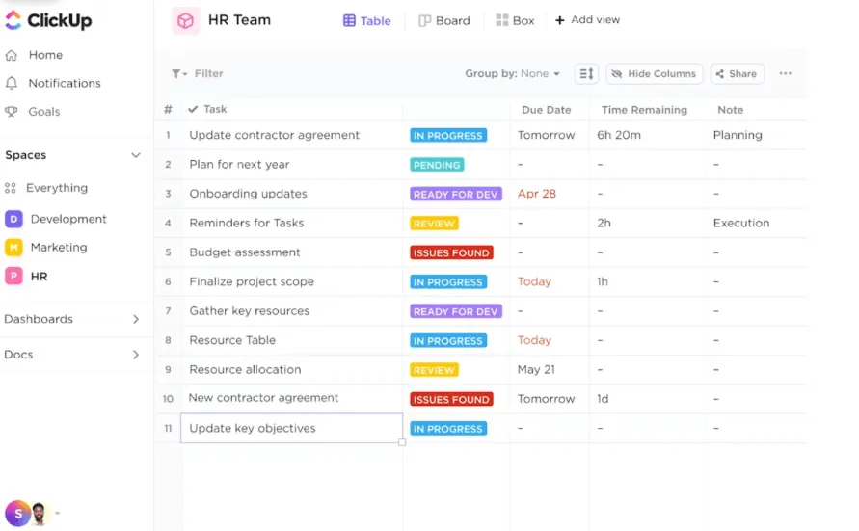Switch to the Board view tab
This screenshot has height=531, width=859.
point(444,21)
